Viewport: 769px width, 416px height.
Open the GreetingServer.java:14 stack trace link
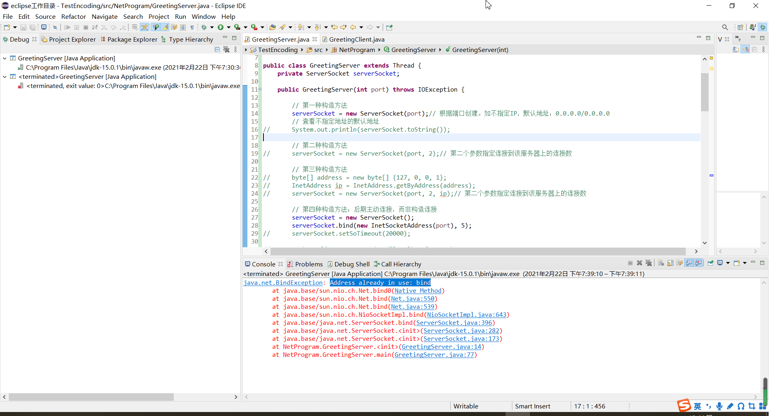tap(441, 346)
